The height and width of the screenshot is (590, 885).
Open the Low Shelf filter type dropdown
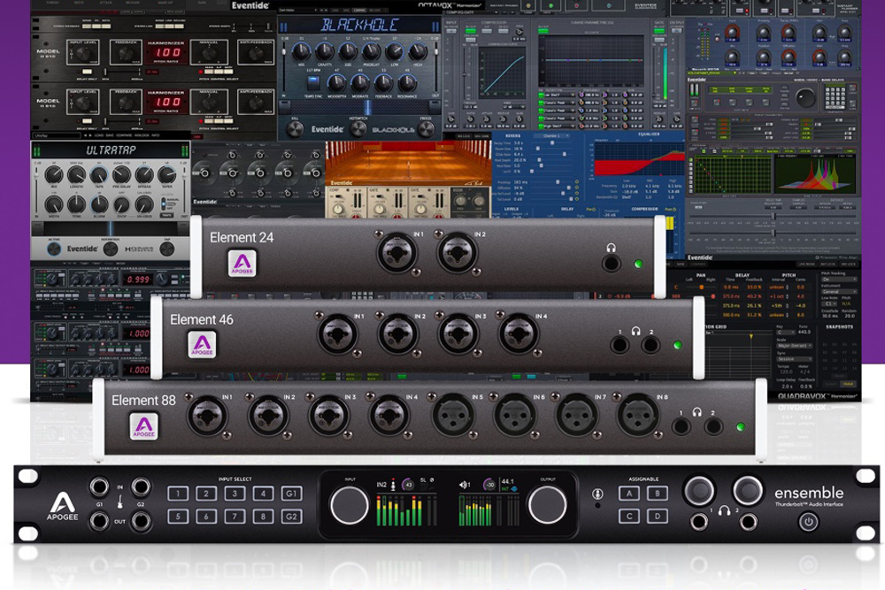558,96
